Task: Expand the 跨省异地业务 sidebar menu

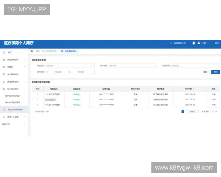Action: [x=25, y=60]
